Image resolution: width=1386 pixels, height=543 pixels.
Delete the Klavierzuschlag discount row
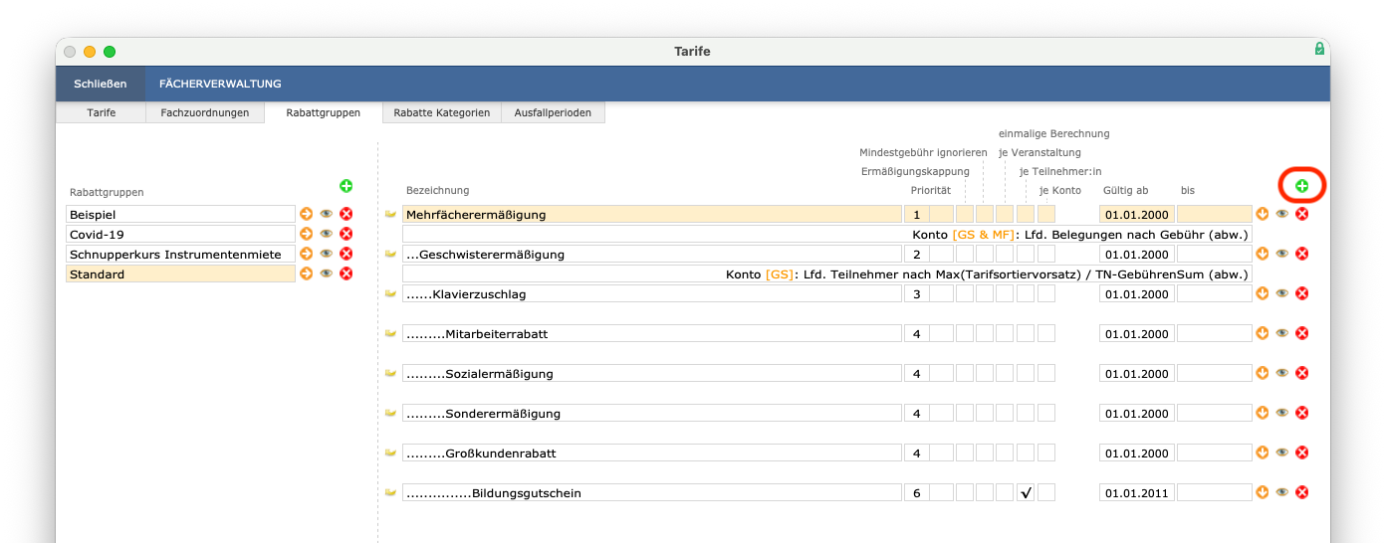click(x=1301, y=293)
